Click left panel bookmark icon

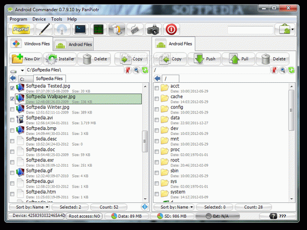(x=128, y=70)
